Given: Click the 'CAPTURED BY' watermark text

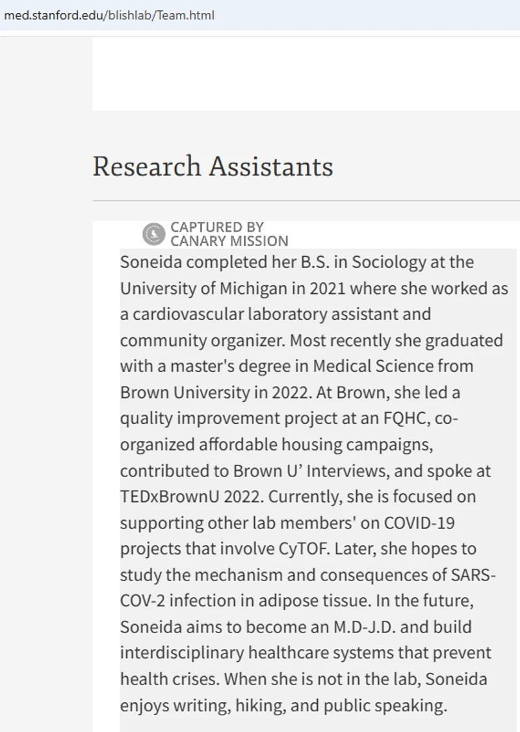Looking at the screenshot, I should (x=217, y=227).
